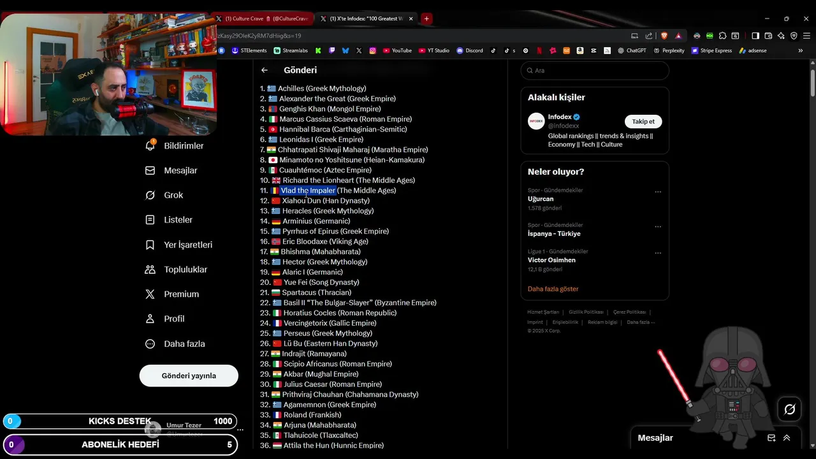Close the Infodex tab
This screenshot has height=459, width=816.
click(x=411, y=18)
